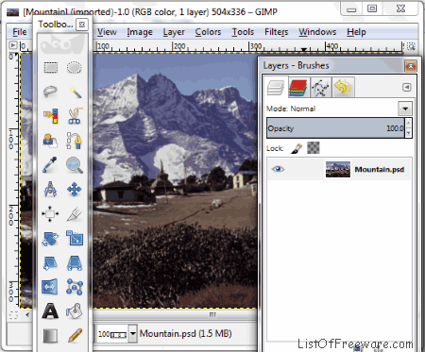
Task: Close the Toolbox window
Action: point(82,25)
